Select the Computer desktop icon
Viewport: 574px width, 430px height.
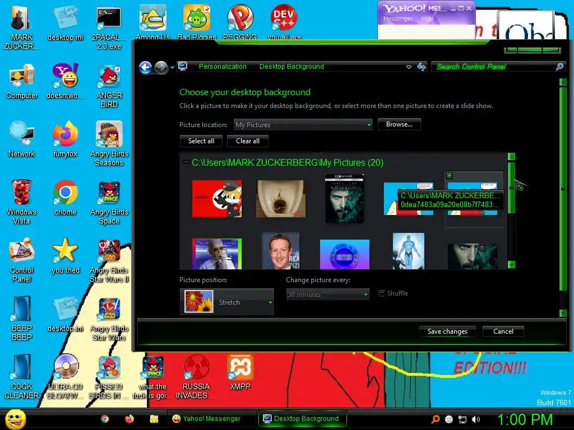click(x=22, y=82)
